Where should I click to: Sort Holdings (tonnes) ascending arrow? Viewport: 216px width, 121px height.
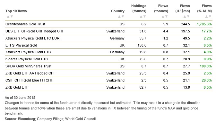pos(141,17)
